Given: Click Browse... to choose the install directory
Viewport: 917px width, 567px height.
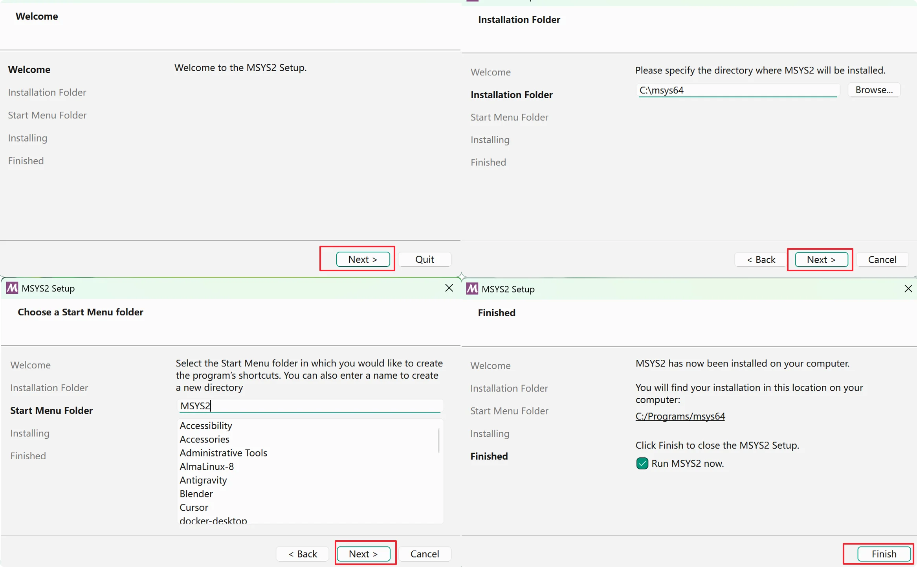Looking at the screenshot, I should [874, 90].
